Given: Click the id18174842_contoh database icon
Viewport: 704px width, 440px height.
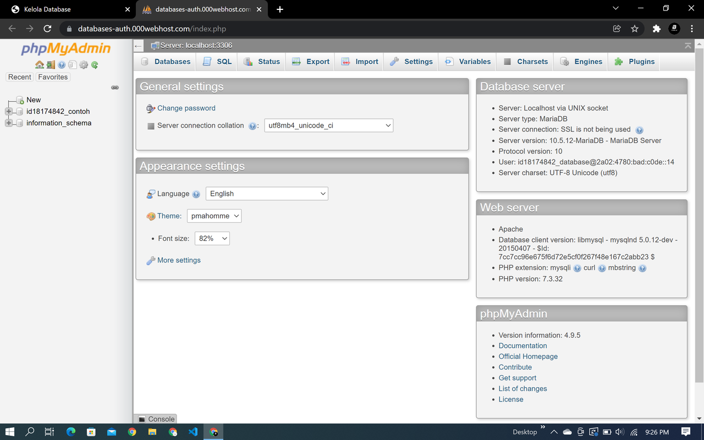Looking at the screenshot, I should 20,112.
